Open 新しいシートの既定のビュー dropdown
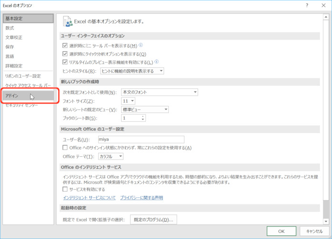 (x=145, y=109)
